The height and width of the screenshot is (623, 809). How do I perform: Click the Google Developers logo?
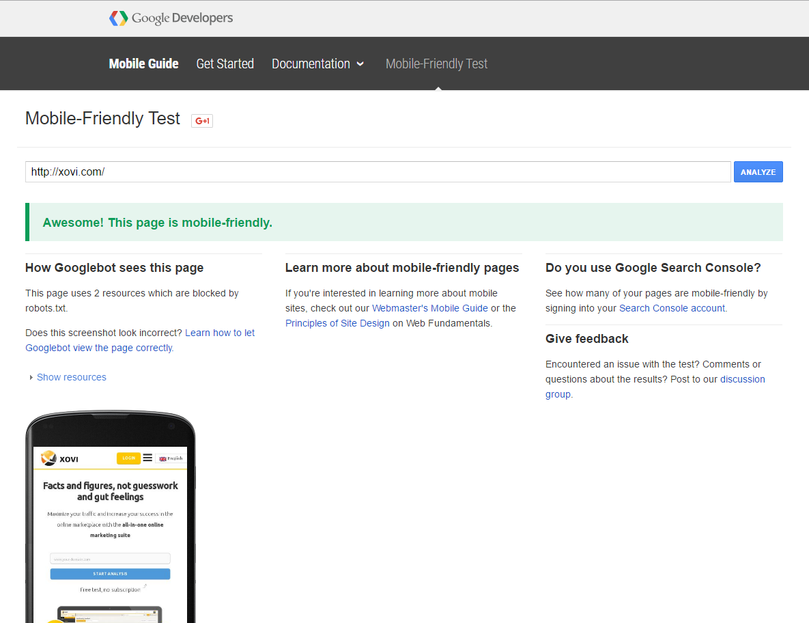[x=171, y=18]
